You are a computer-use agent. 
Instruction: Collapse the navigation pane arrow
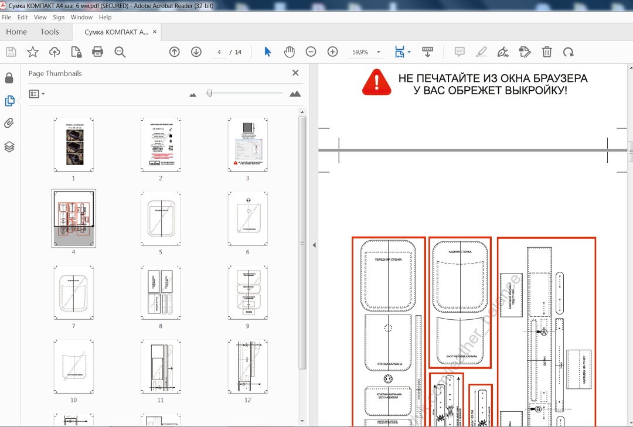coord(314,245)
